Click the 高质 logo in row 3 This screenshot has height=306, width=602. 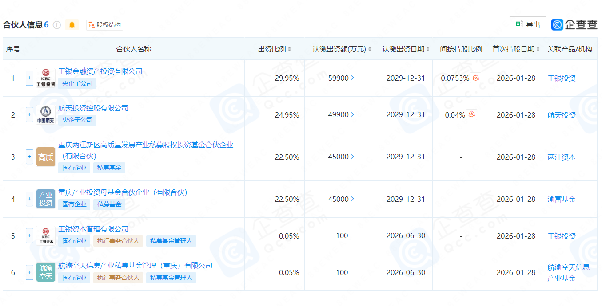tap(45, 157)
